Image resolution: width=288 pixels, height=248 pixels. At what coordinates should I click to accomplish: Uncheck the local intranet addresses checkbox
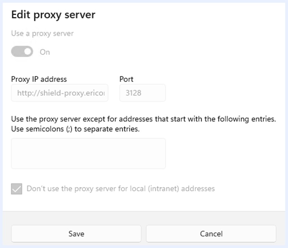[17, 189]
